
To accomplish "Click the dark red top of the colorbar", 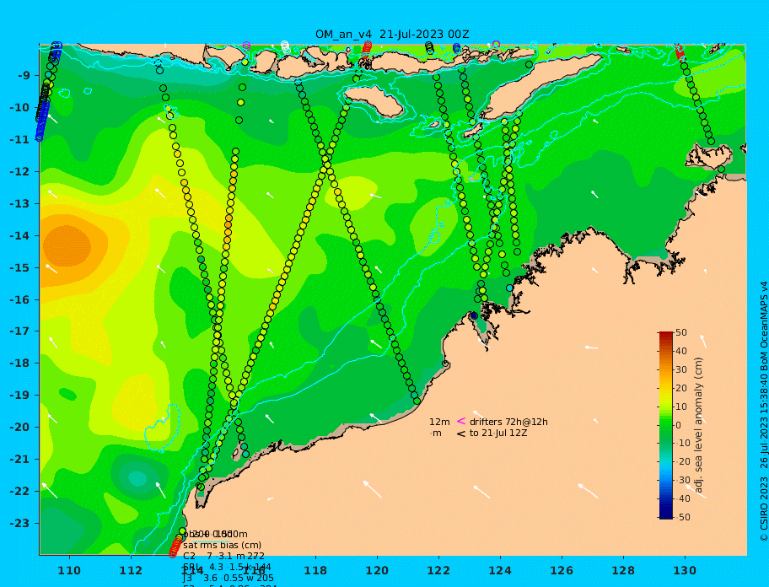I will [x=665, y=335].
